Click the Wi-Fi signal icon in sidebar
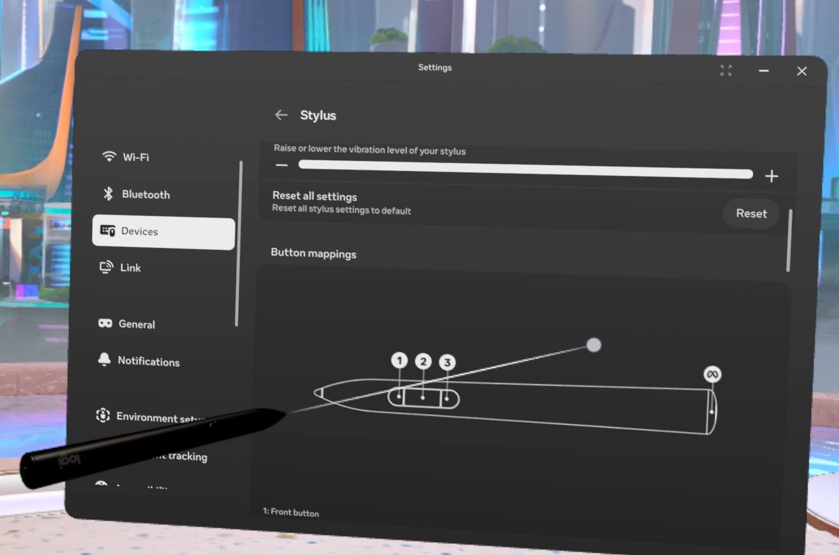839x555 pixels. pos(109,157)
